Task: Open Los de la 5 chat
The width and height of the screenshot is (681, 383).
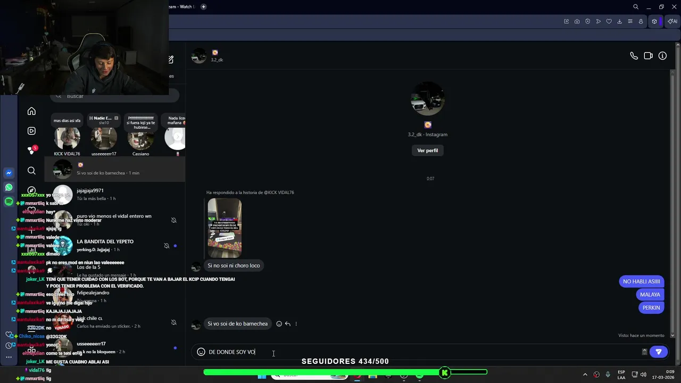Action: tap(115, 271)
